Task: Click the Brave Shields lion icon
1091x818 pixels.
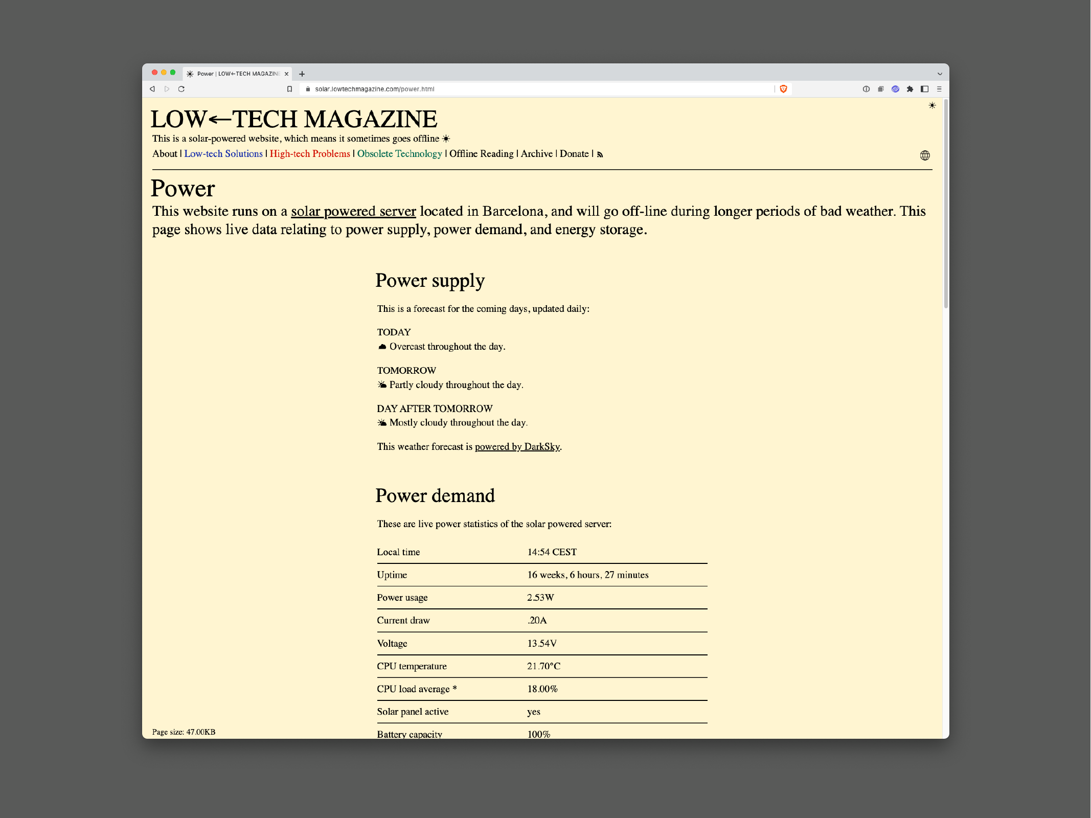Action: click(x=783, y=89)
